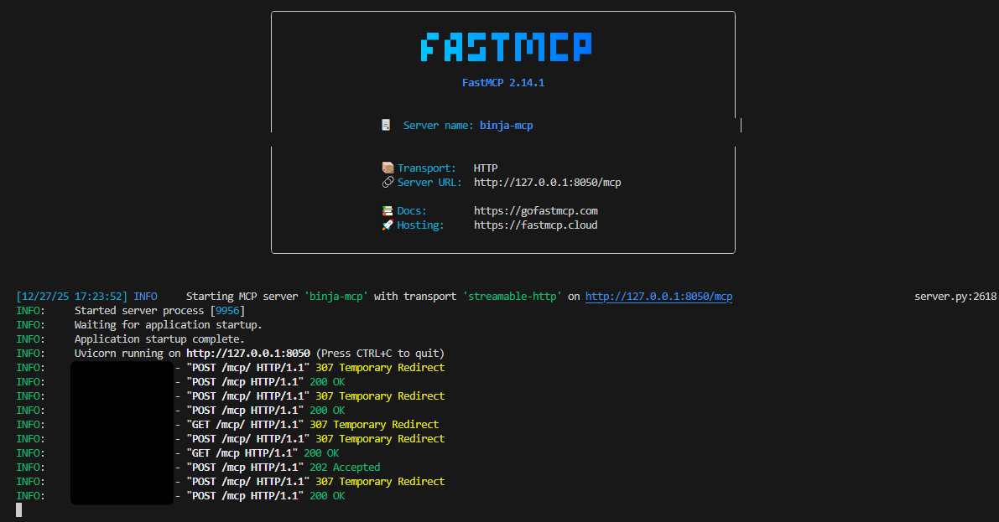
Task: Click the FASTMCP pixel-art logo
Action: 506,47
